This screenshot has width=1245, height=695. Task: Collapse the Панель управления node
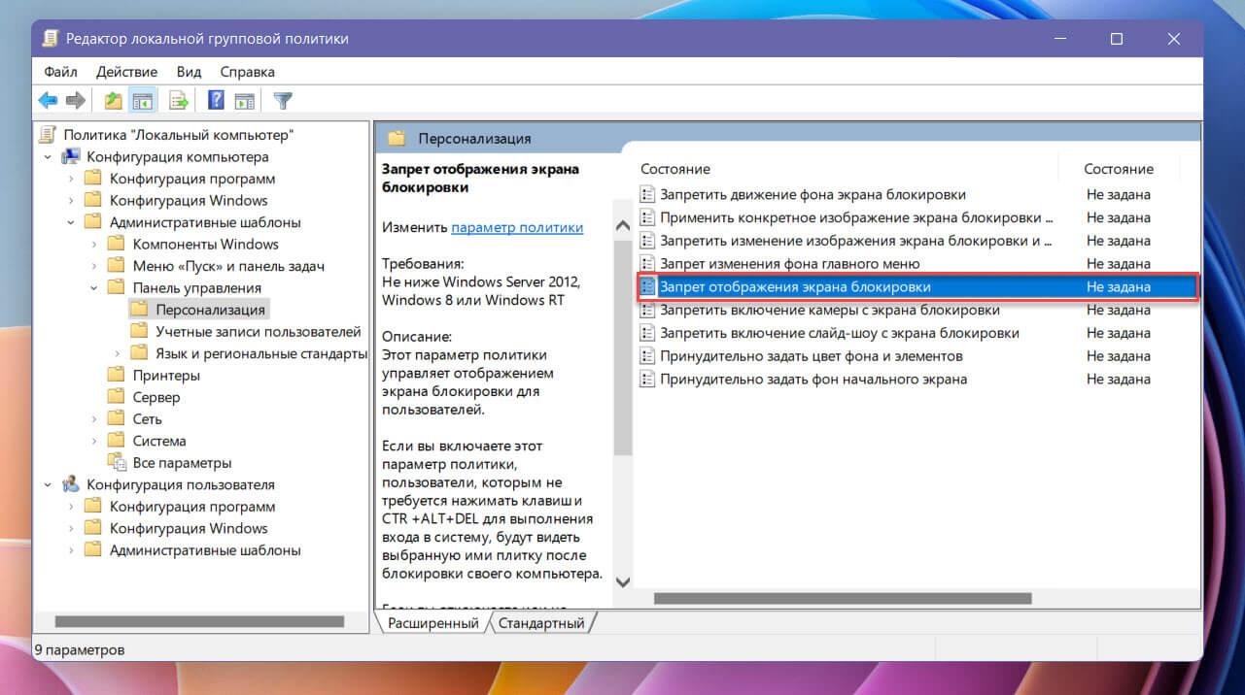94,288
